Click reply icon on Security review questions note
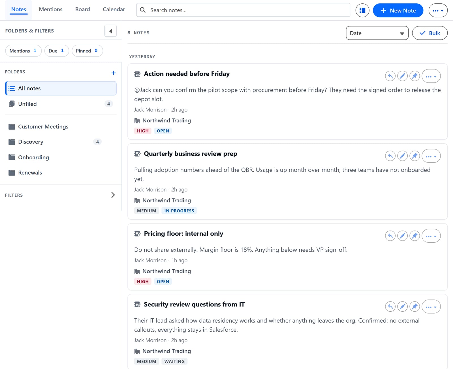This screenshot has height=369, width=453. click(x=390, y=307)
